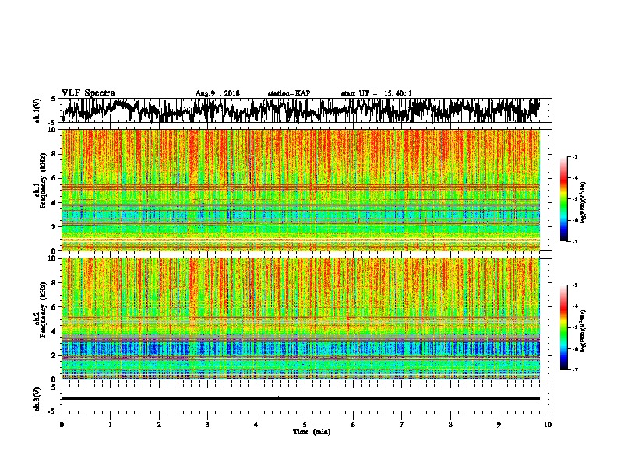Click the ch.2 spectrogram panel
Image resolution: width=617 pixels, height=476 pixels.
(301, 319)
